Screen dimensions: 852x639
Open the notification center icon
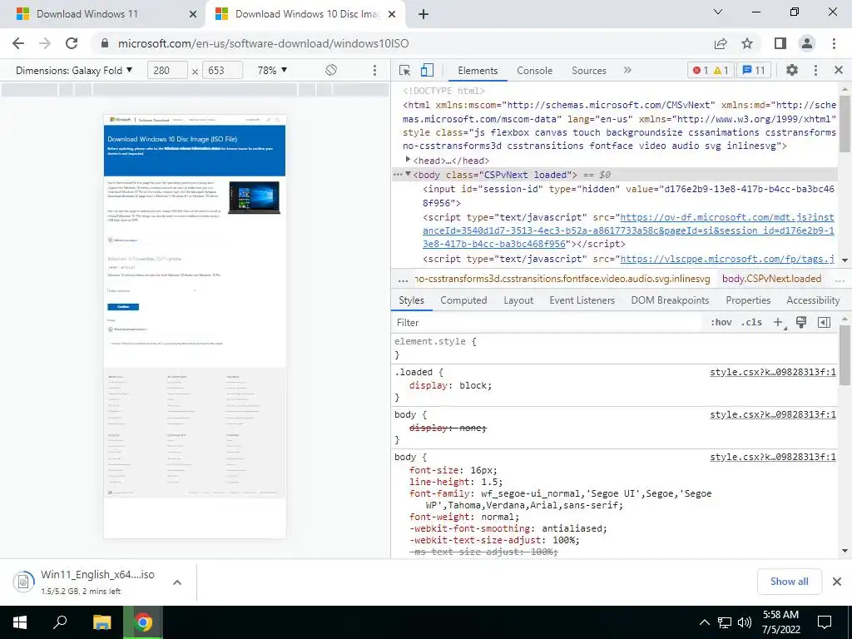(x=825, y=622)
